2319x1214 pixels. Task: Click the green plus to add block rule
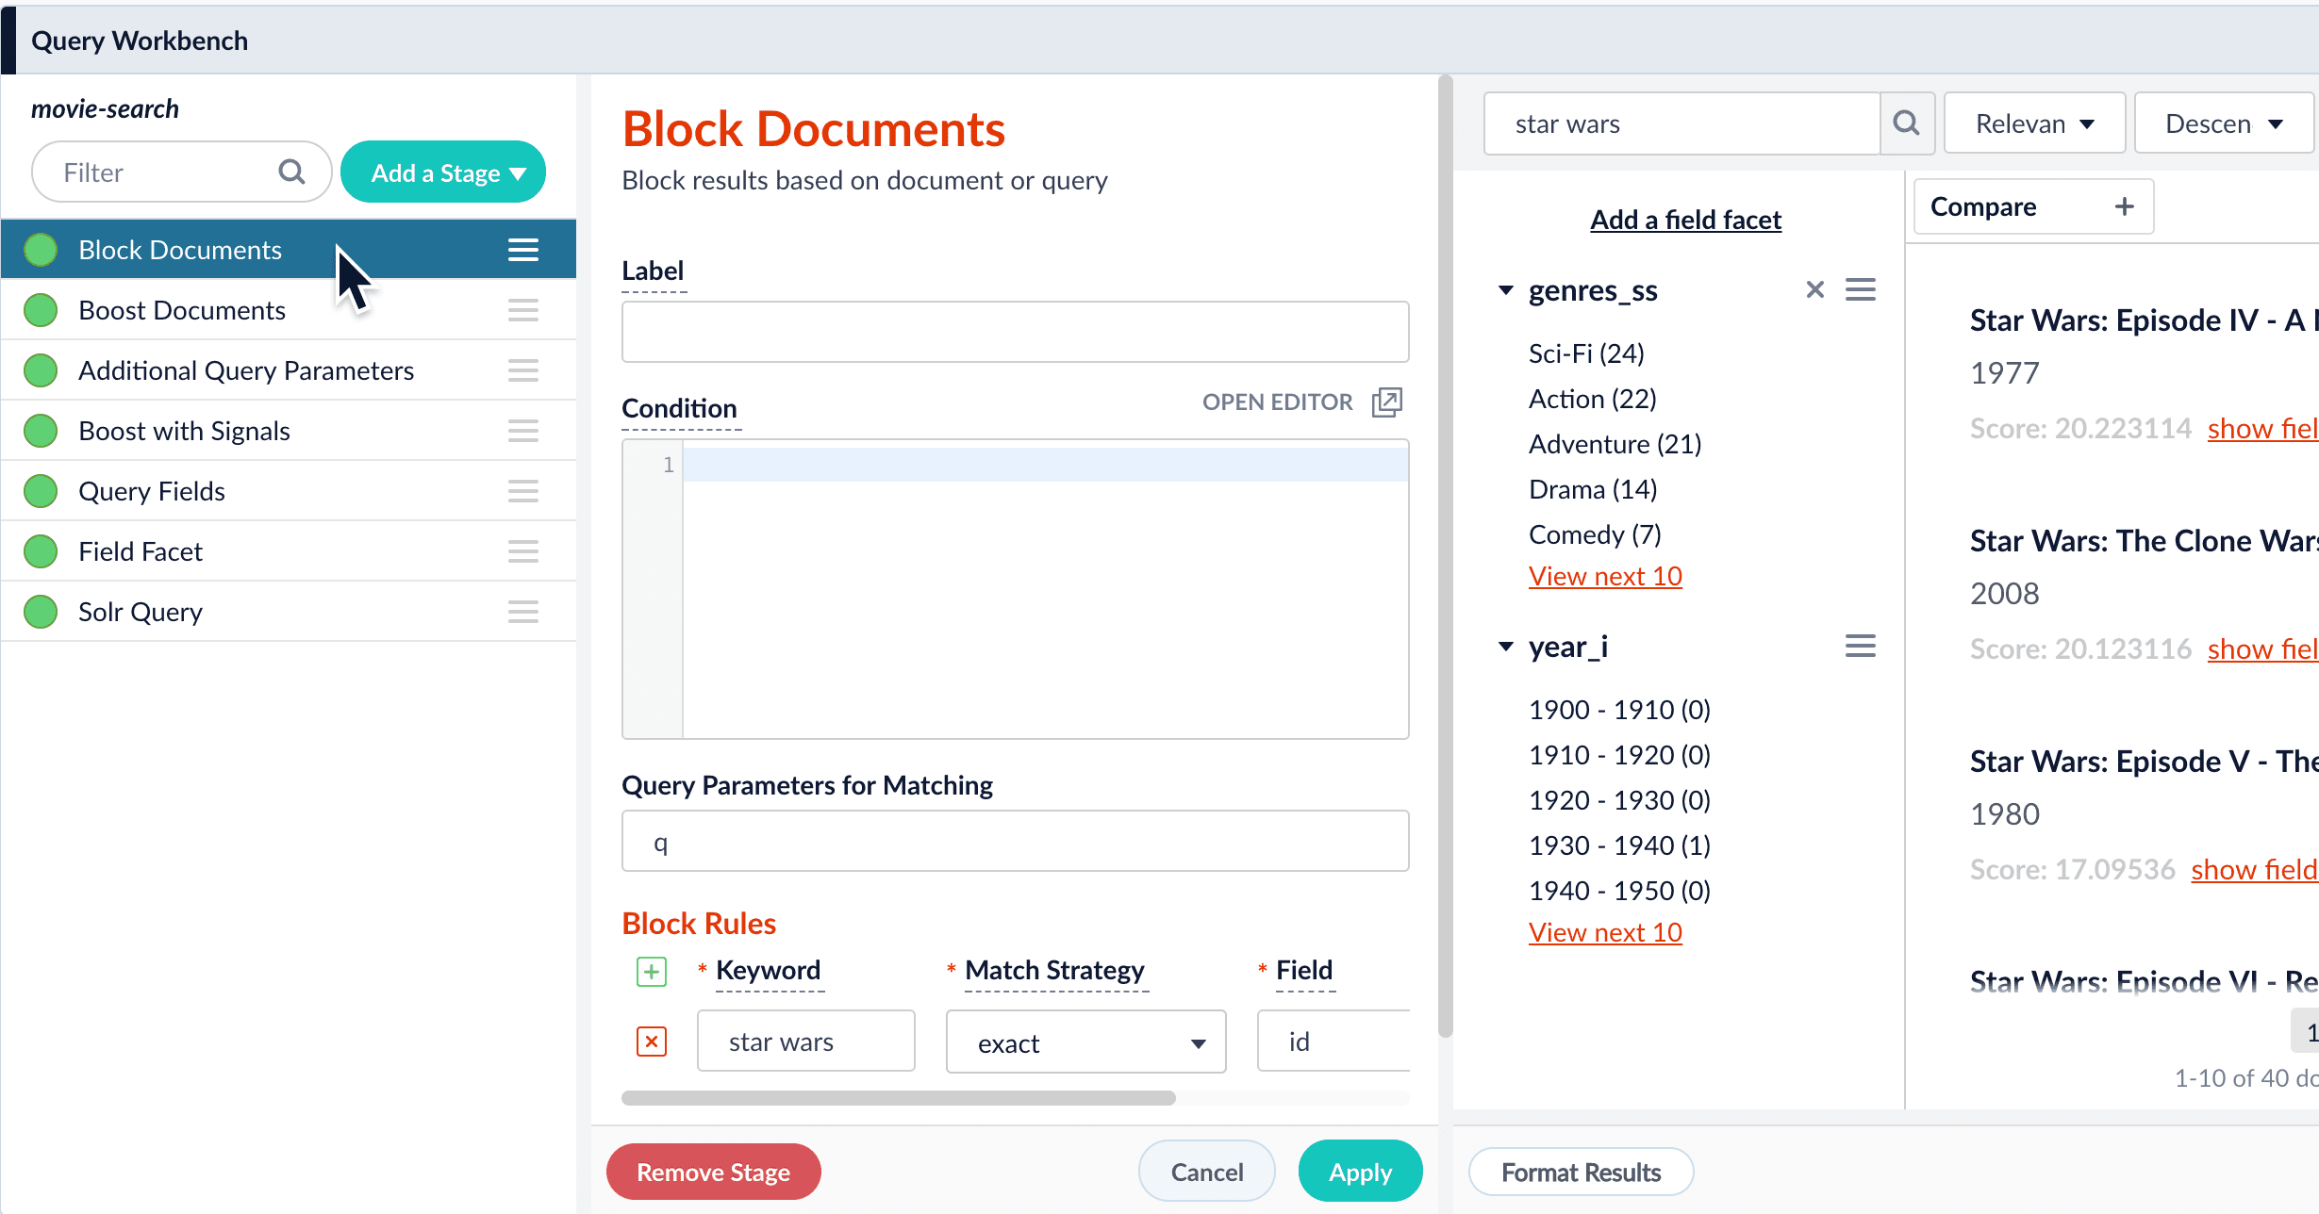[652, 971]
